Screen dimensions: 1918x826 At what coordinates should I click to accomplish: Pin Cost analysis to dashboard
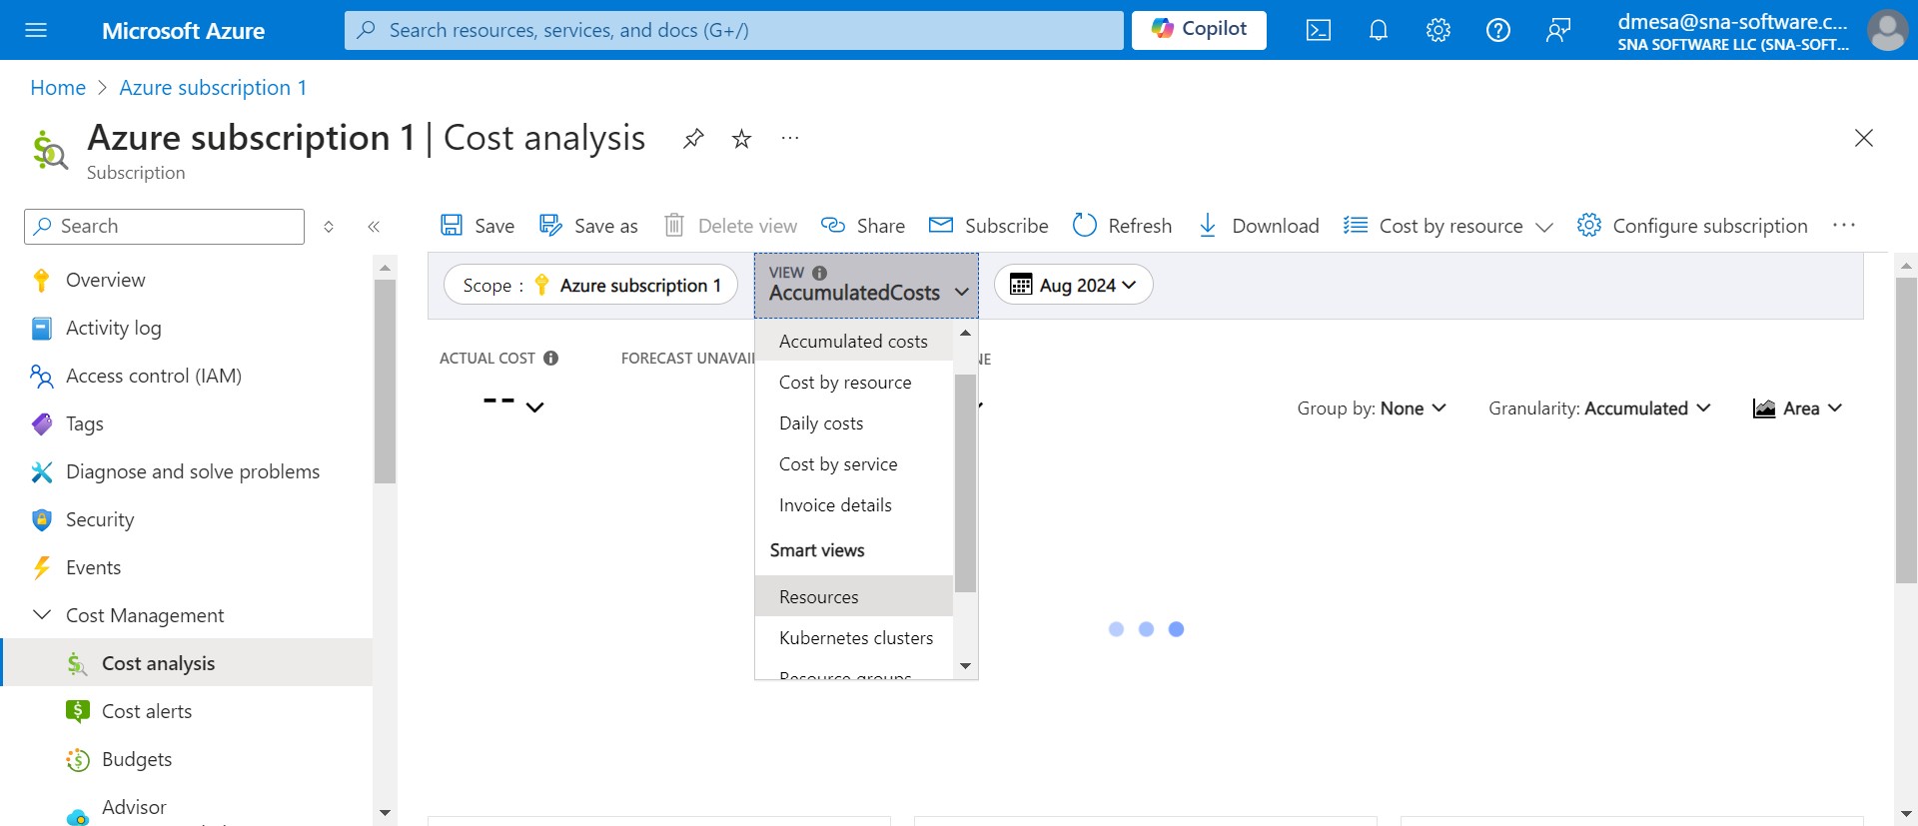693,139
